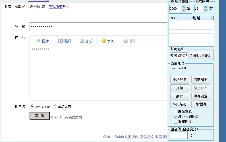Open the 表情 emoticon picker
The width and height of the screenshot is (226, 142).
(x=108, y=41)
